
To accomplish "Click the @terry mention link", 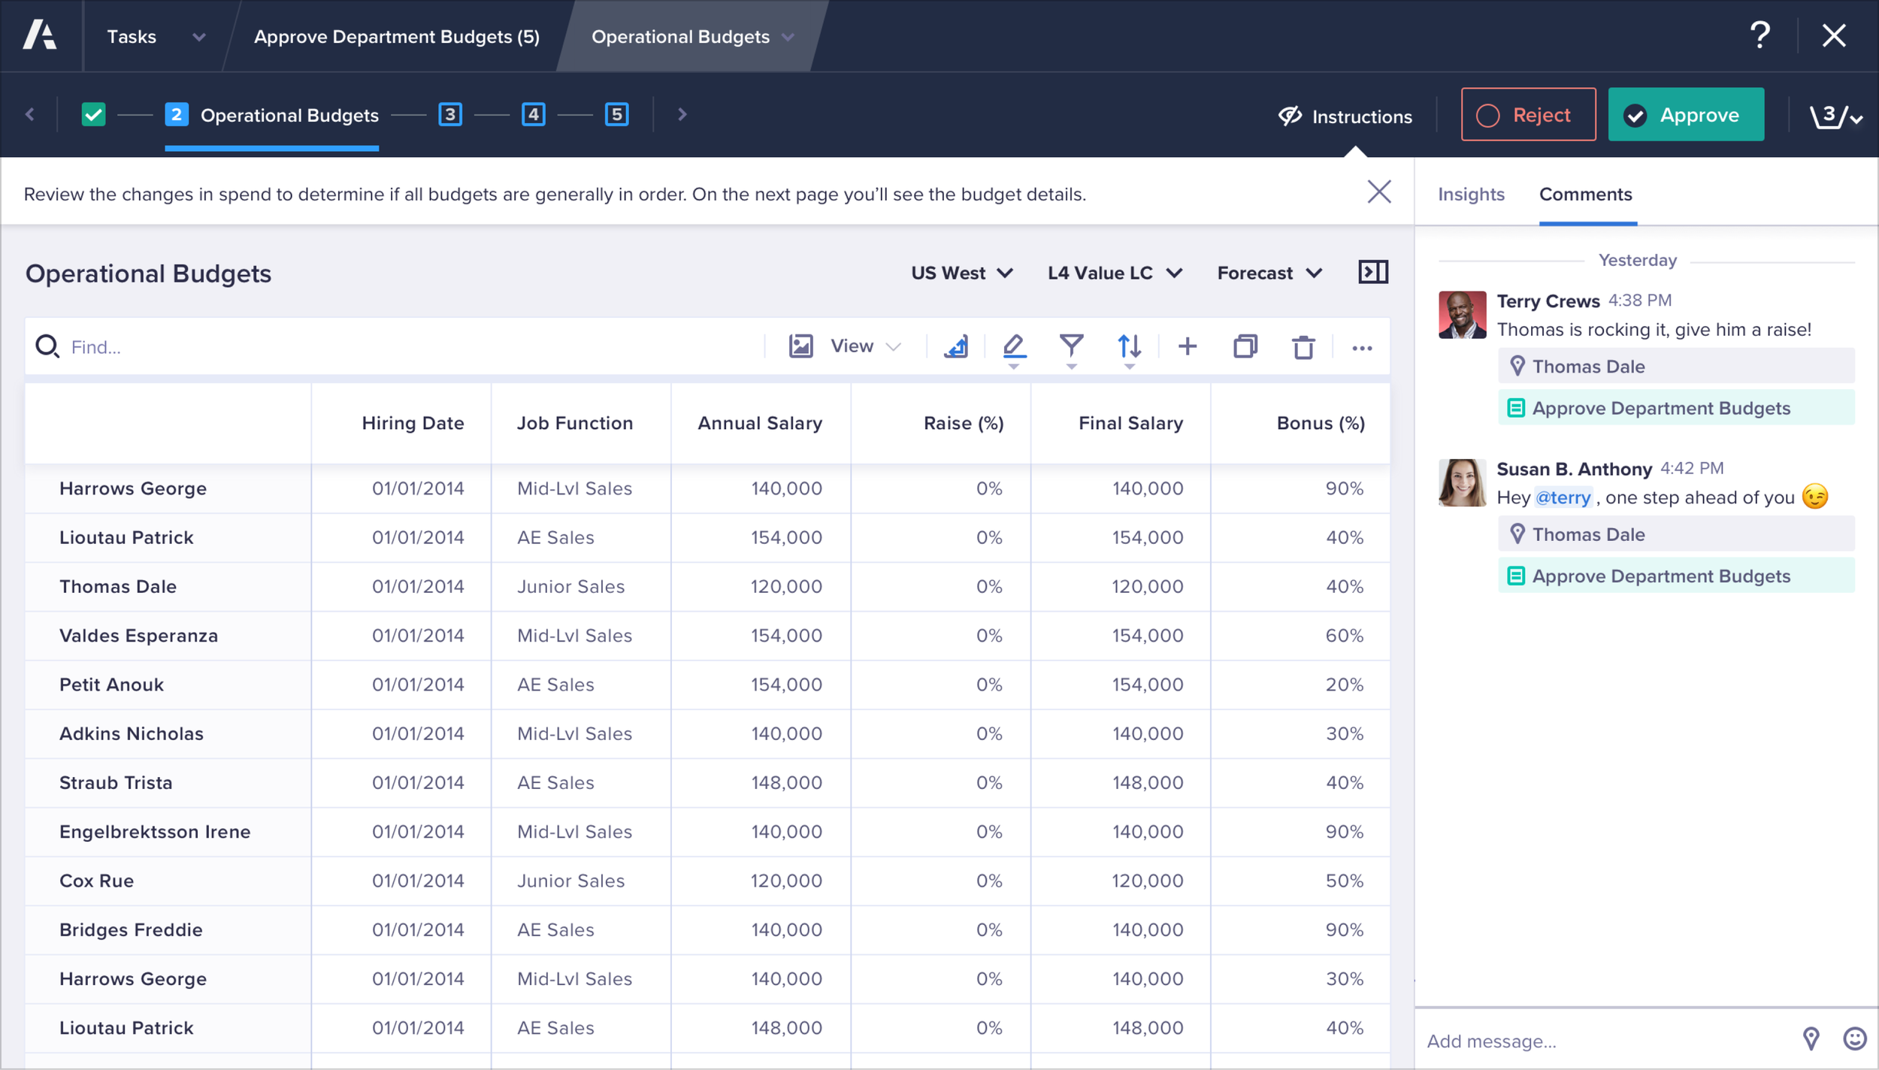I will (x=1563, y=497).
